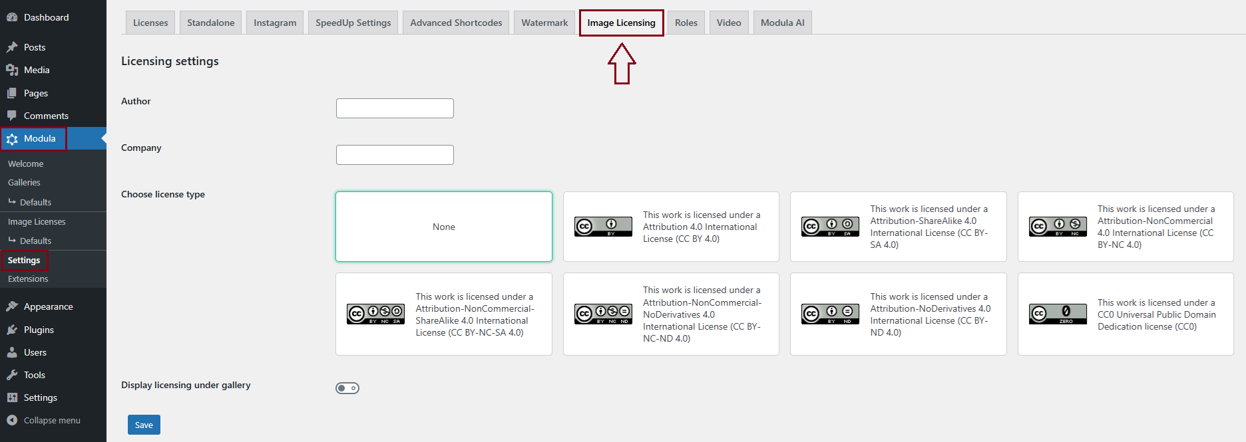The height and width of the screenshot is (442, 1246).
Task: Open Media via its sidebar icon
Action: (12, 70)
